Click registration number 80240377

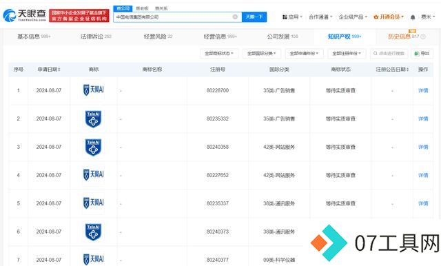218,260
